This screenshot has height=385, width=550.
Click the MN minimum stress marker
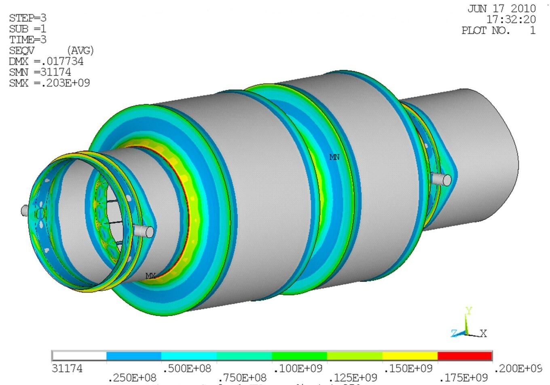pos(334,157)
